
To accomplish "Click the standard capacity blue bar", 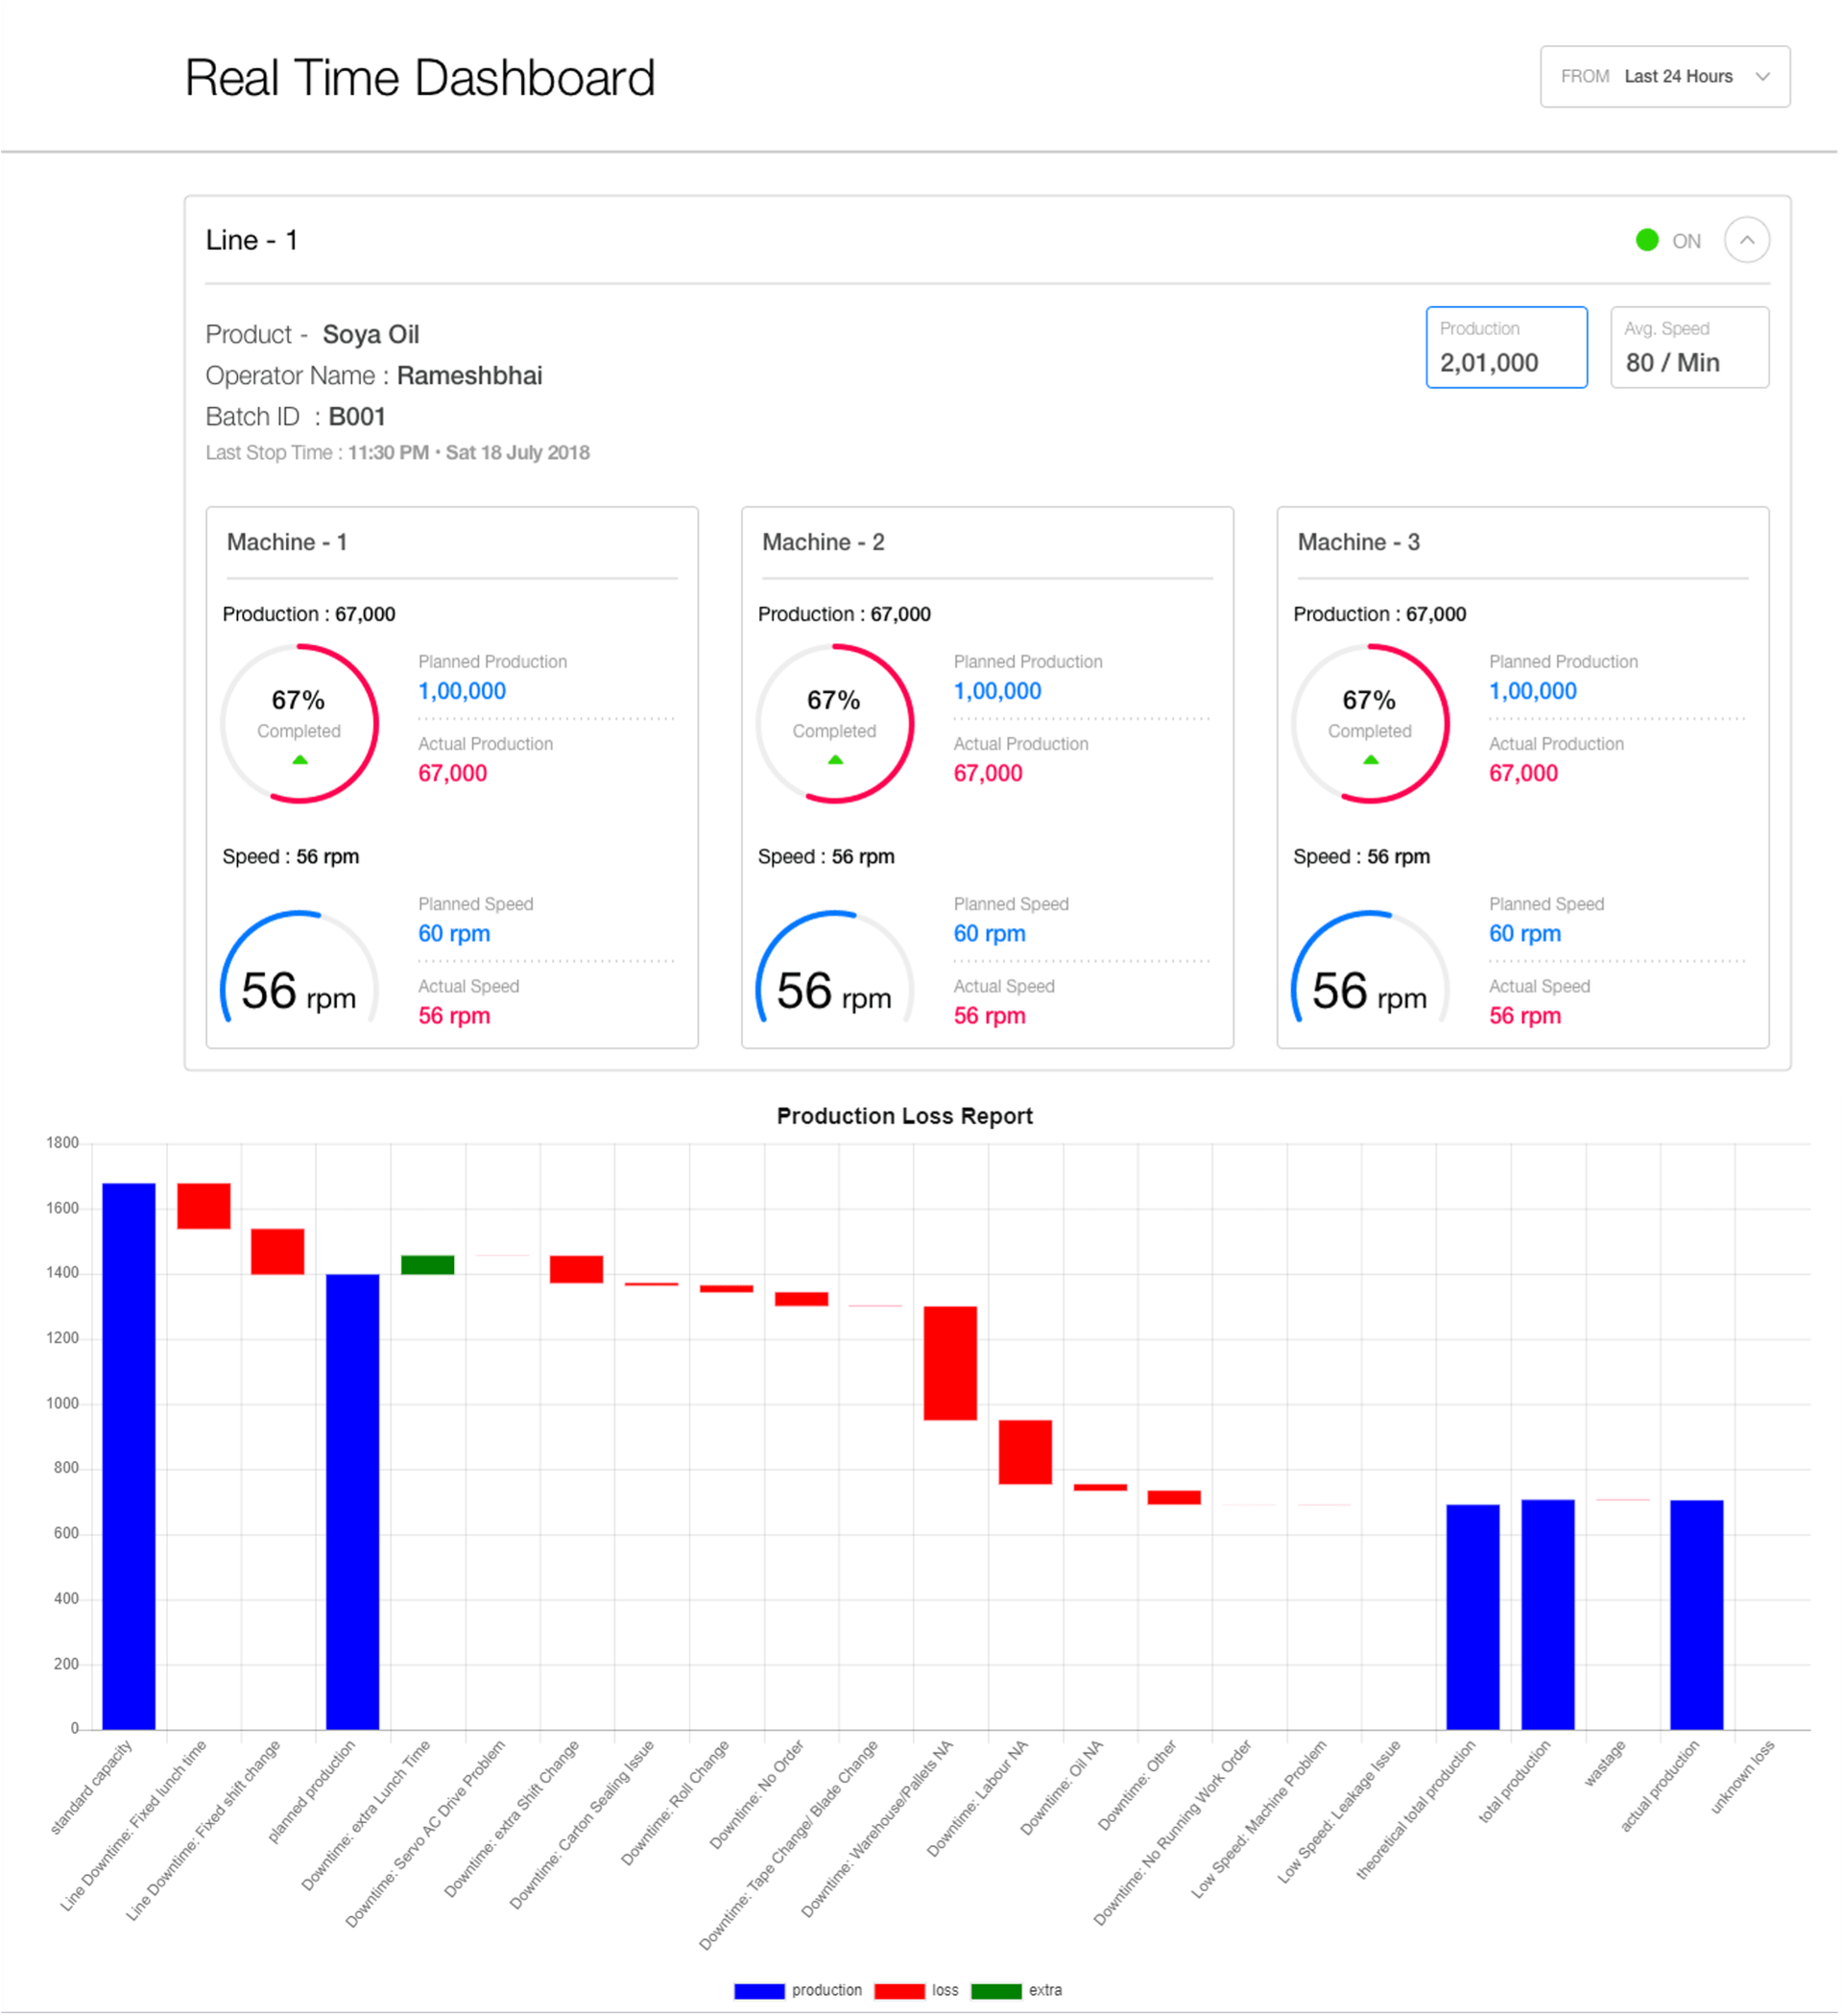I will click(129, 1455).
